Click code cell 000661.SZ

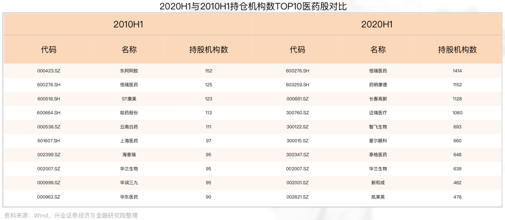point(297,99)
